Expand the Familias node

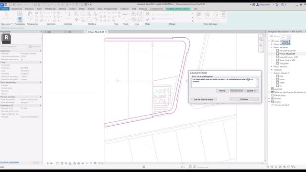pos(269,98)
